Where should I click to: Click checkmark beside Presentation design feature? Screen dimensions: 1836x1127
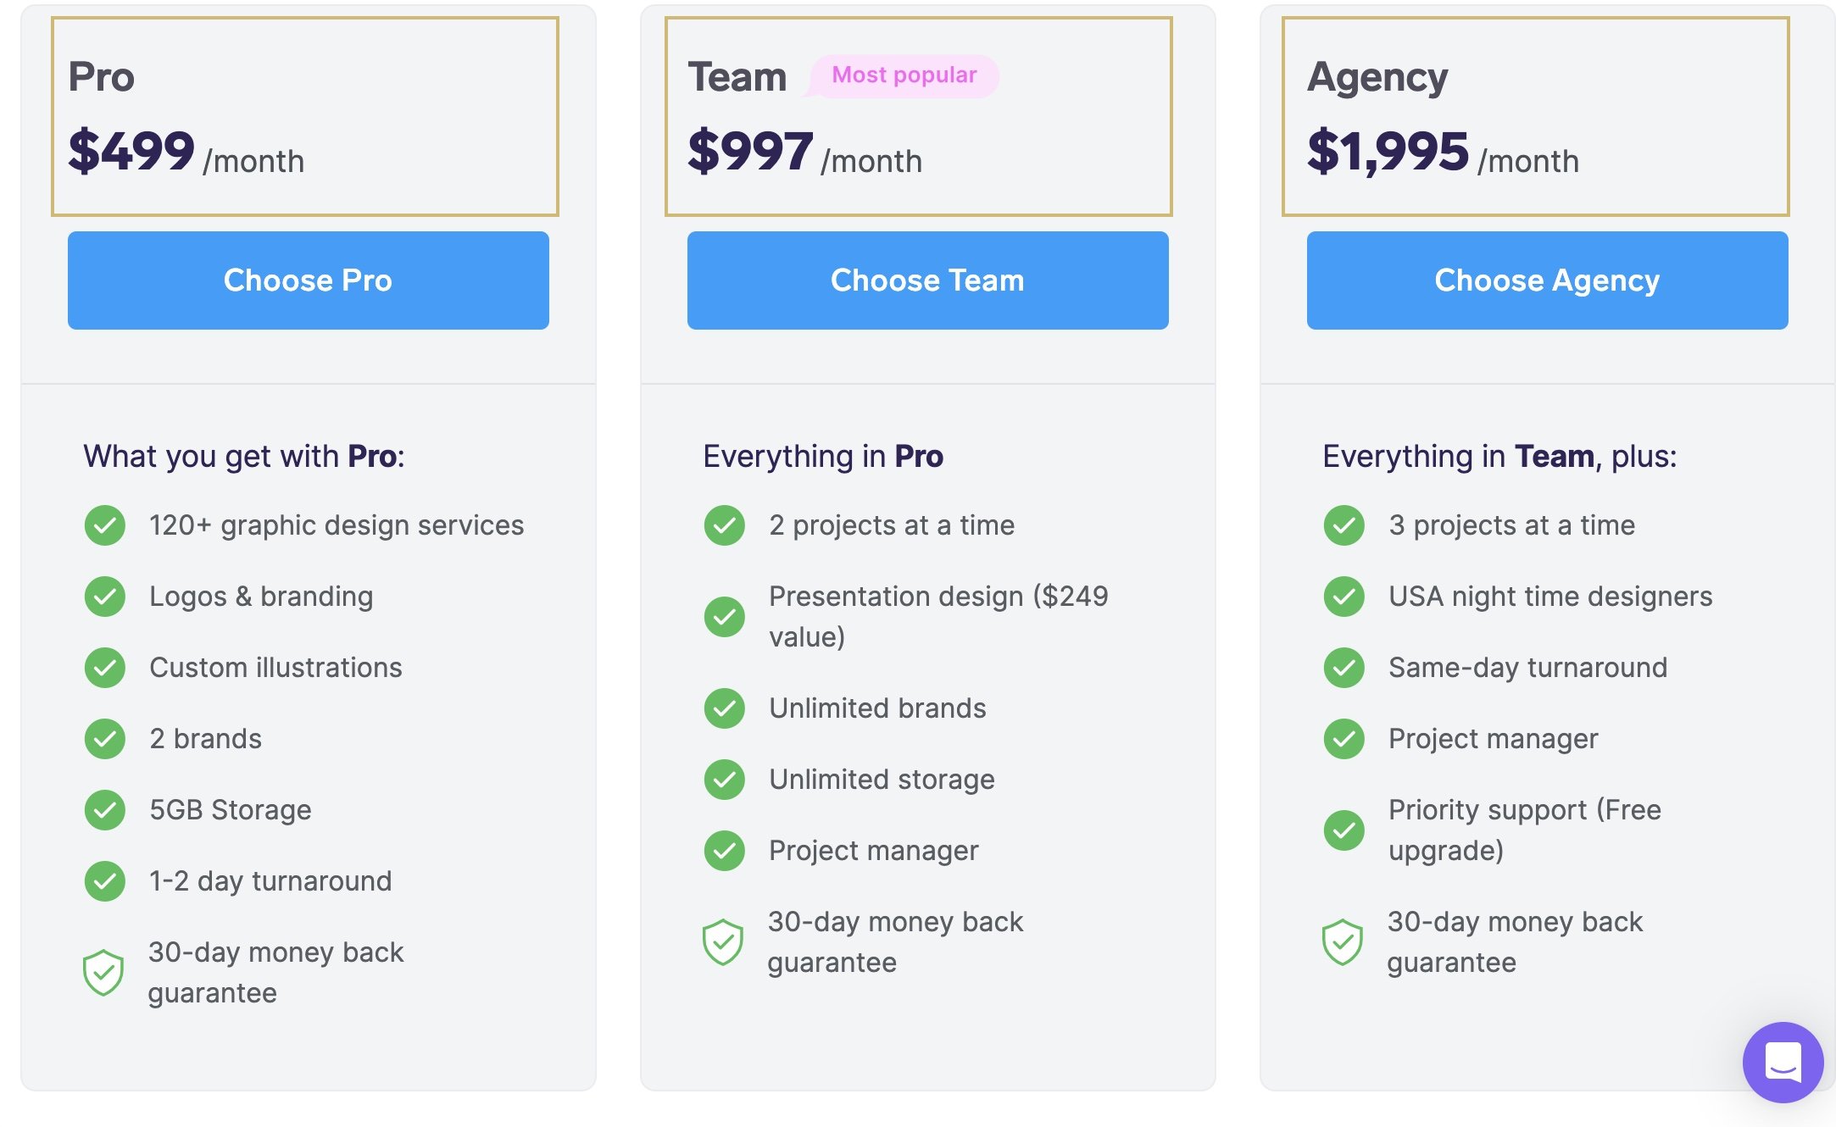(x=725, y=617)
